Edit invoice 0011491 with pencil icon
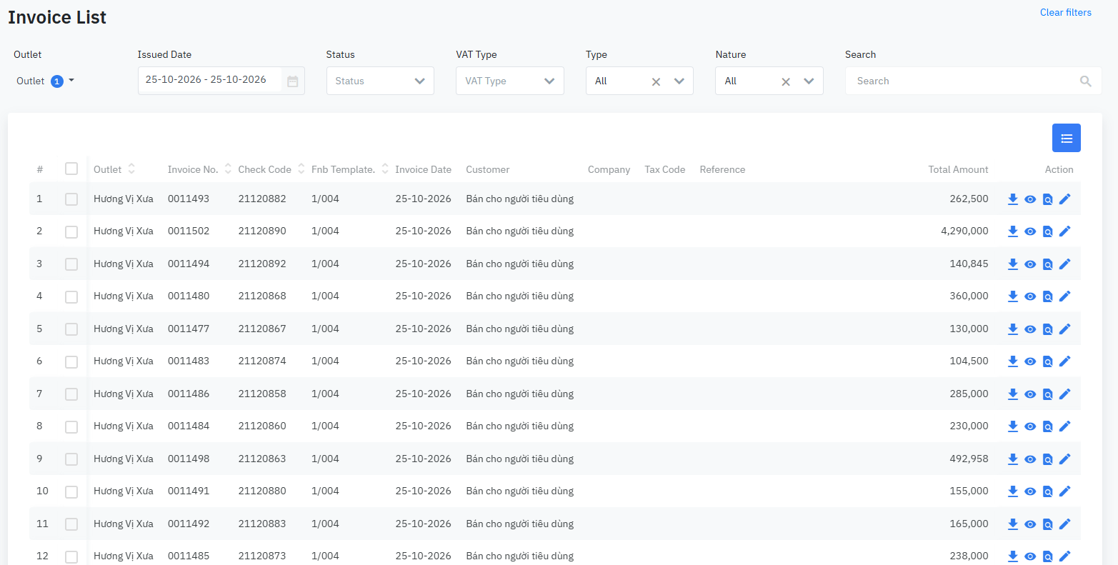1118x565 pixels. click(1065, 491)
